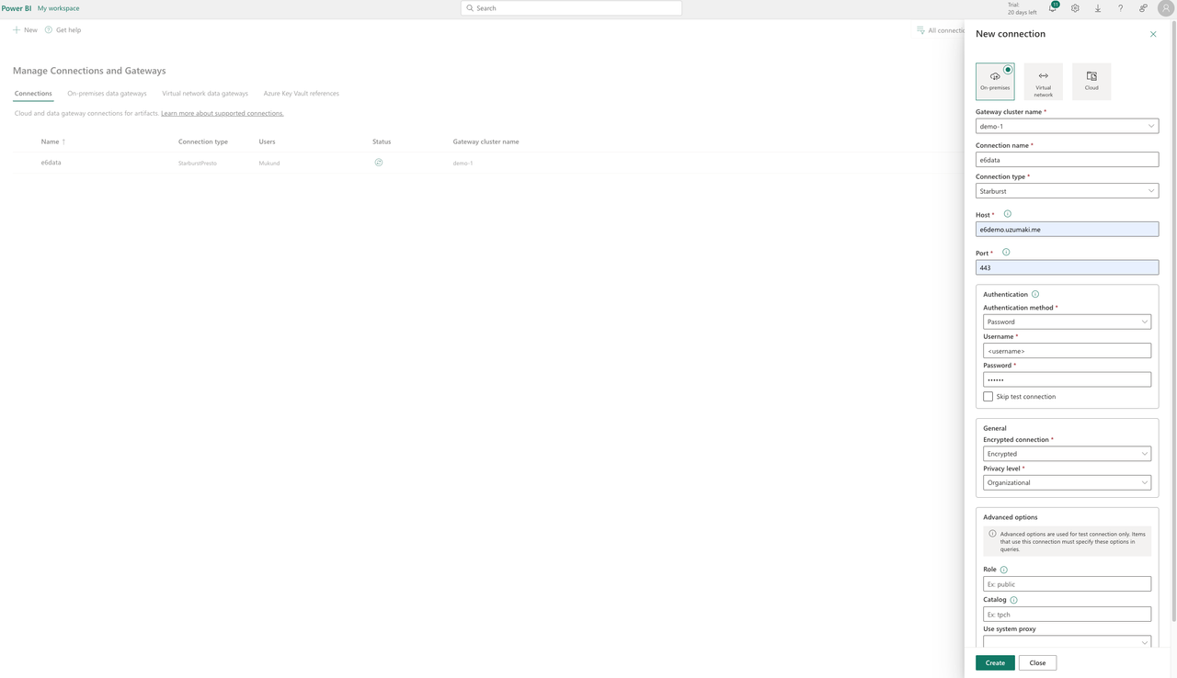Click the download arrow icon
1177x678 pixels.
1098,8
